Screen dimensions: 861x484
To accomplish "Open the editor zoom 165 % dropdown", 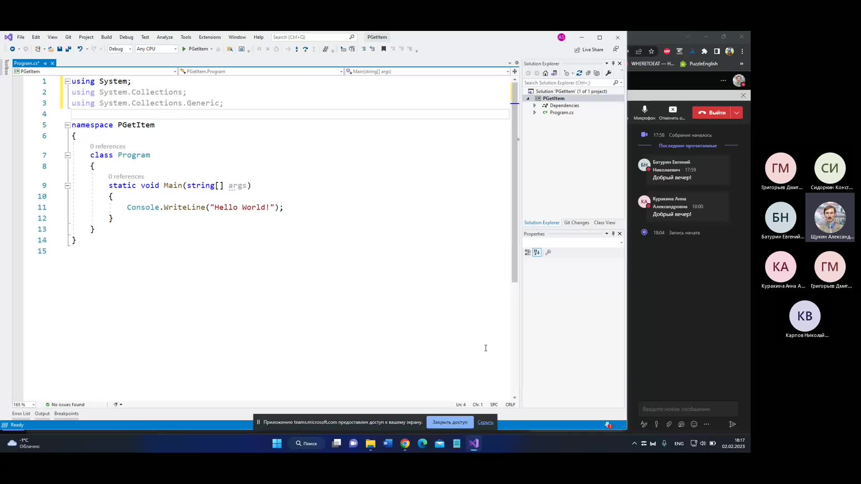I will [24, 404].
